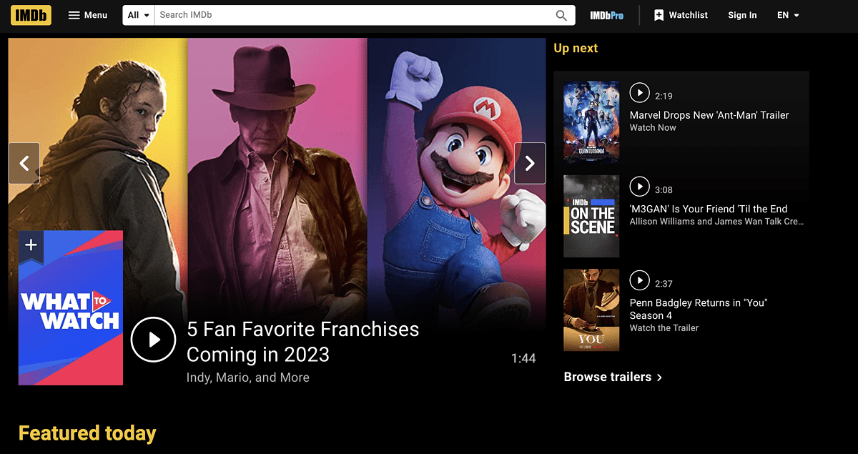Screen dimensions: 858x454
Task: Select the 'Indy, Mario, and More' subtitle
Action: click(248, 377)
